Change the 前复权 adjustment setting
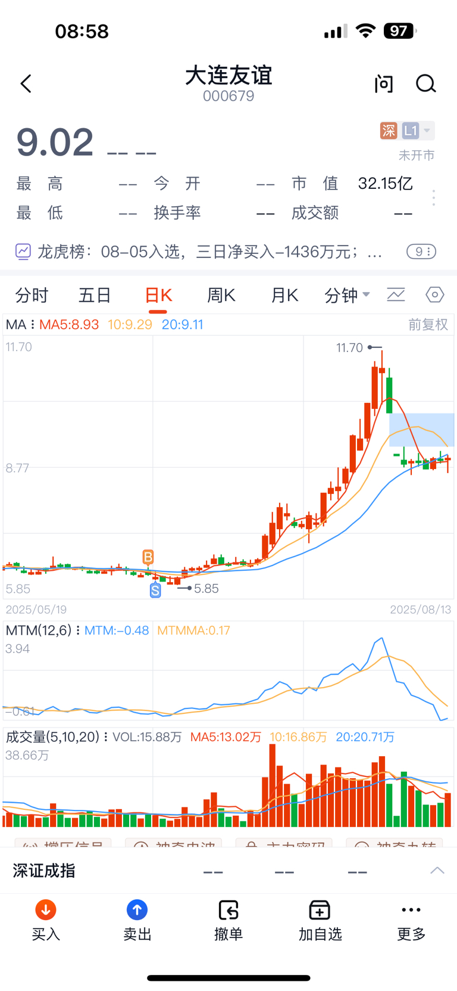The image size is (457, 991). (x=428, y=325)
